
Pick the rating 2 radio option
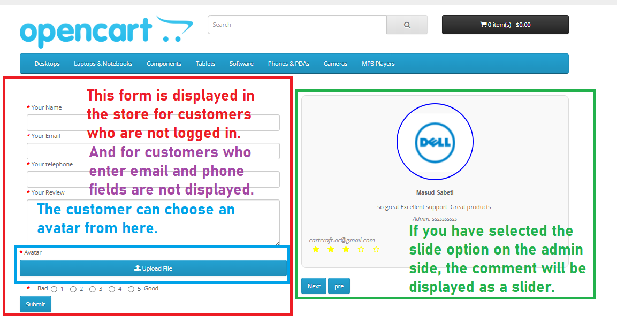[73, 289]
